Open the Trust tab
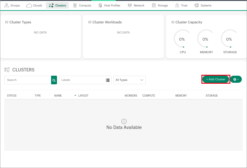Viewport: 247px width, 168px height. (x=181, y=5)
